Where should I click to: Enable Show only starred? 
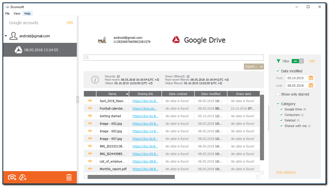[x=278, y=94]
